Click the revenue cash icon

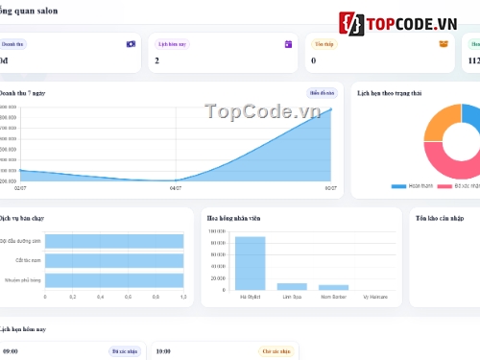(131, 44)
